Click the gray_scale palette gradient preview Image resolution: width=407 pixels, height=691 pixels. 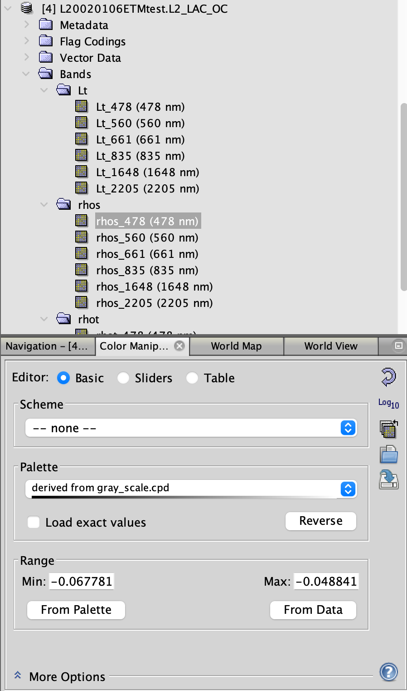click(190, 498)
